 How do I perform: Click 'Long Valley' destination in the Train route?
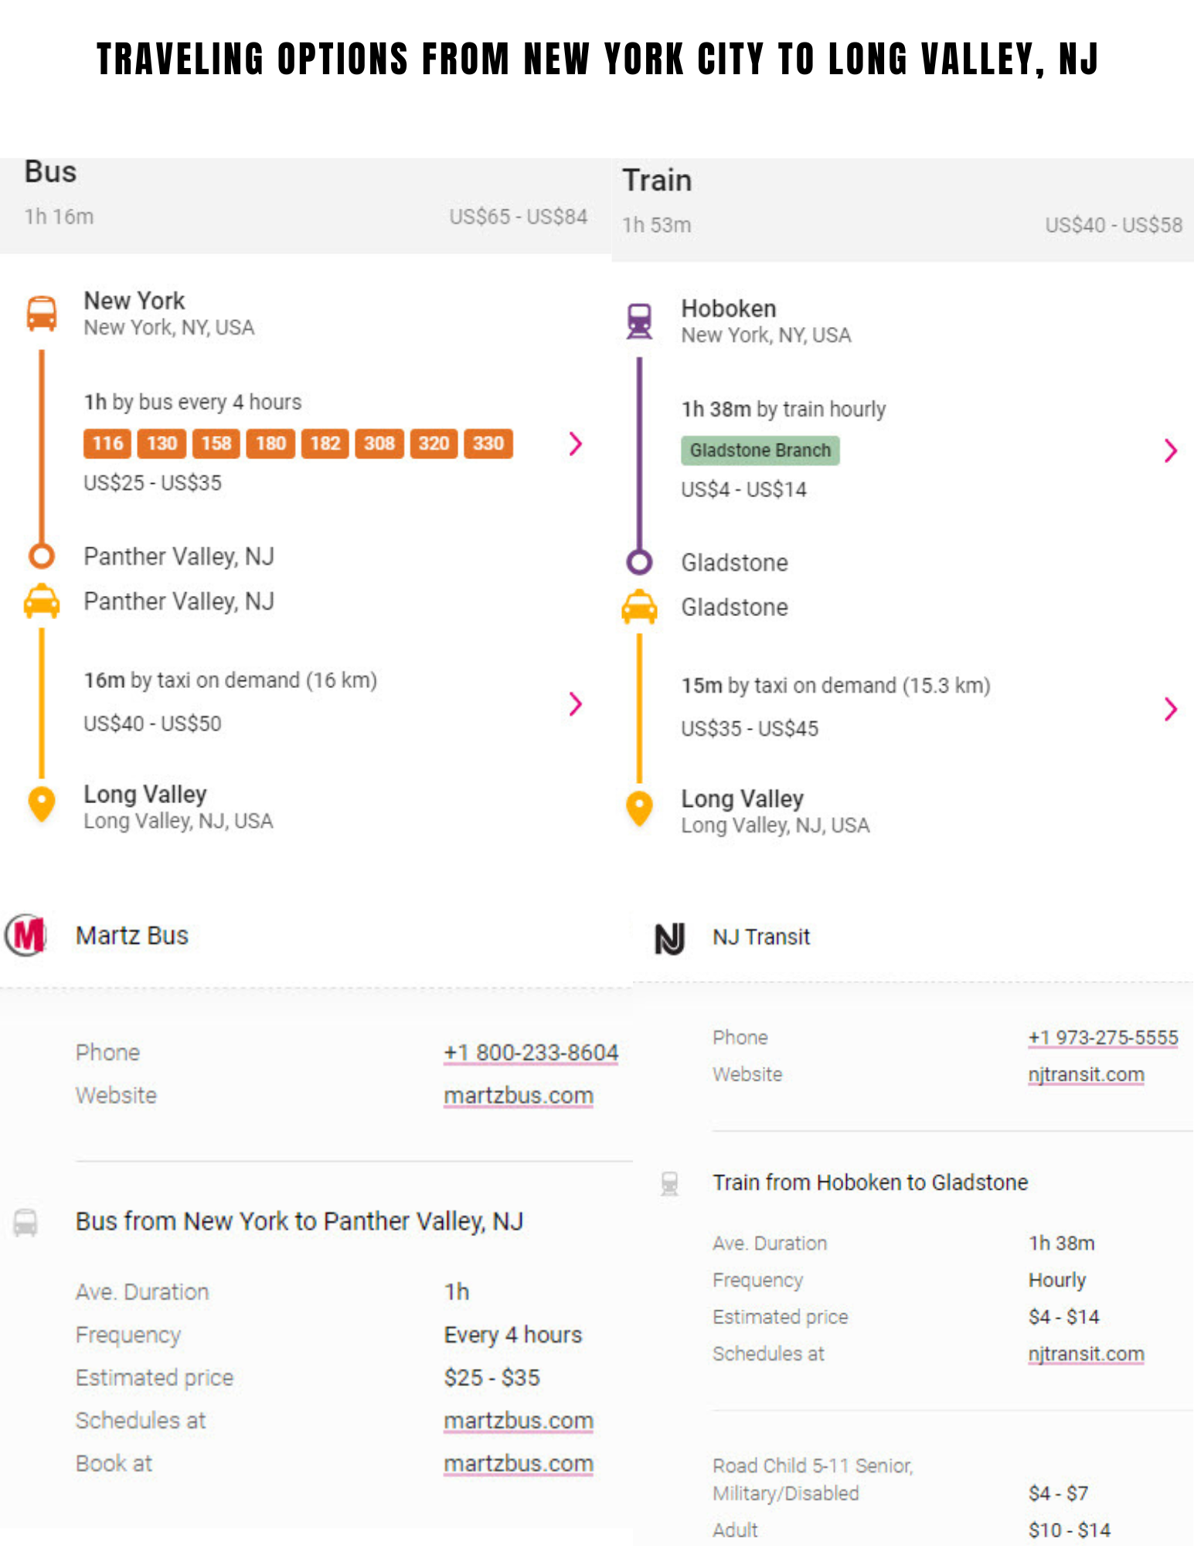[x=743, y=799]
